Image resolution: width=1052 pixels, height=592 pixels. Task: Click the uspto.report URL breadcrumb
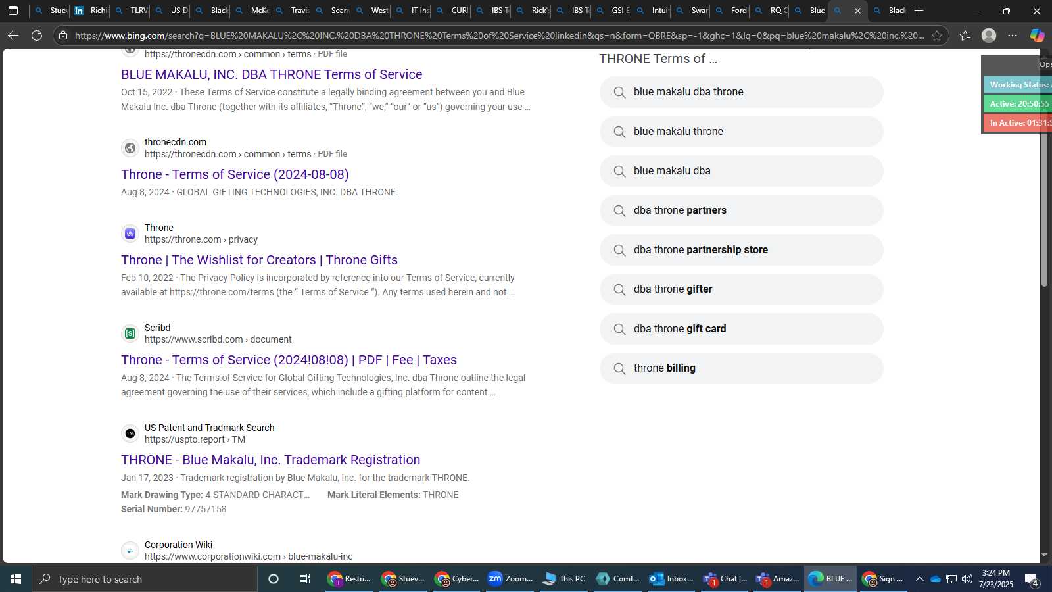tap(195, 439)
